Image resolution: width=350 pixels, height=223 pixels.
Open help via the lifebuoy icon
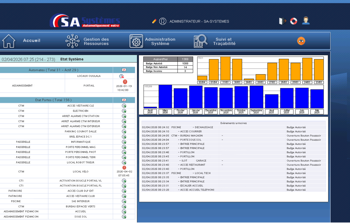click(294, 21)
